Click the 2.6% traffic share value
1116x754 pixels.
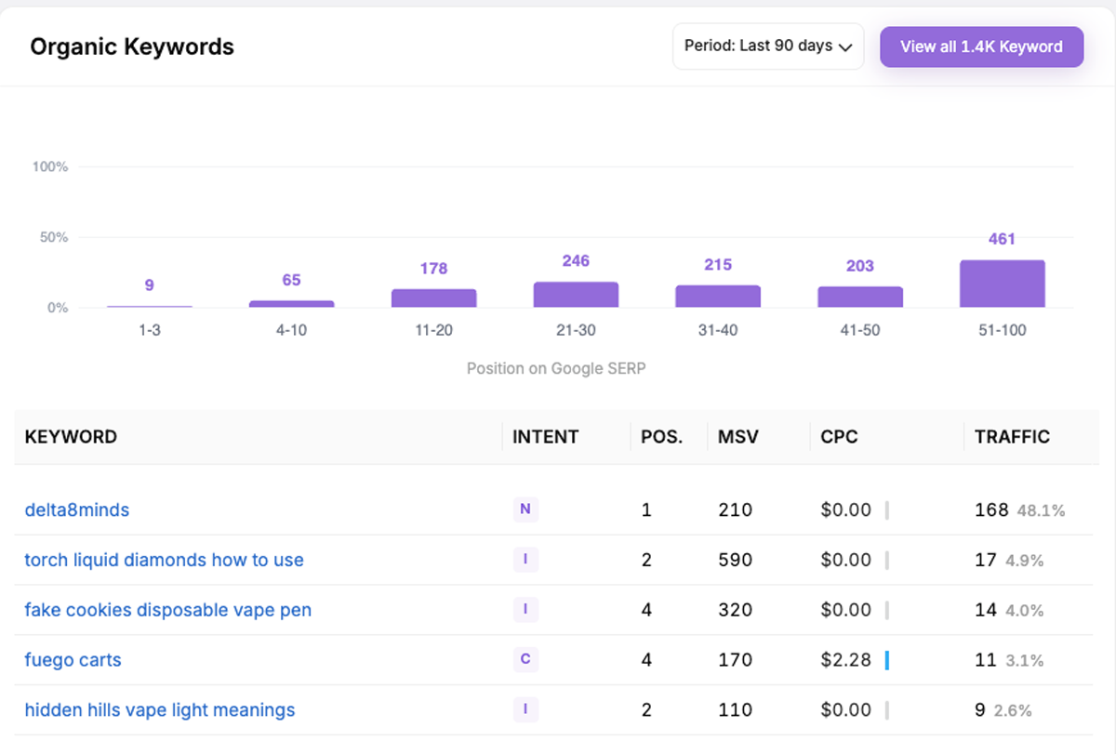(1013, 711)
